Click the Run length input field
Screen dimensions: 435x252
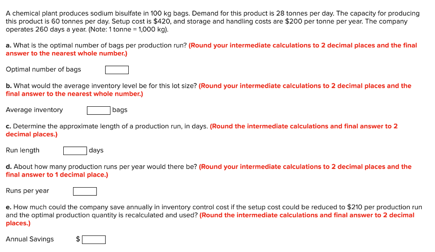75,150
